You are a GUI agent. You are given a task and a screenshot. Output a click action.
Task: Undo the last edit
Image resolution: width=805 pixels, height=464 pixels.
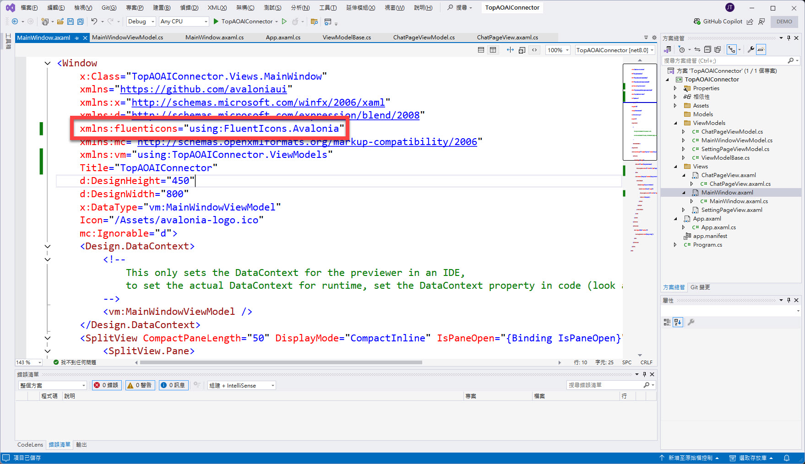[94, 22]
